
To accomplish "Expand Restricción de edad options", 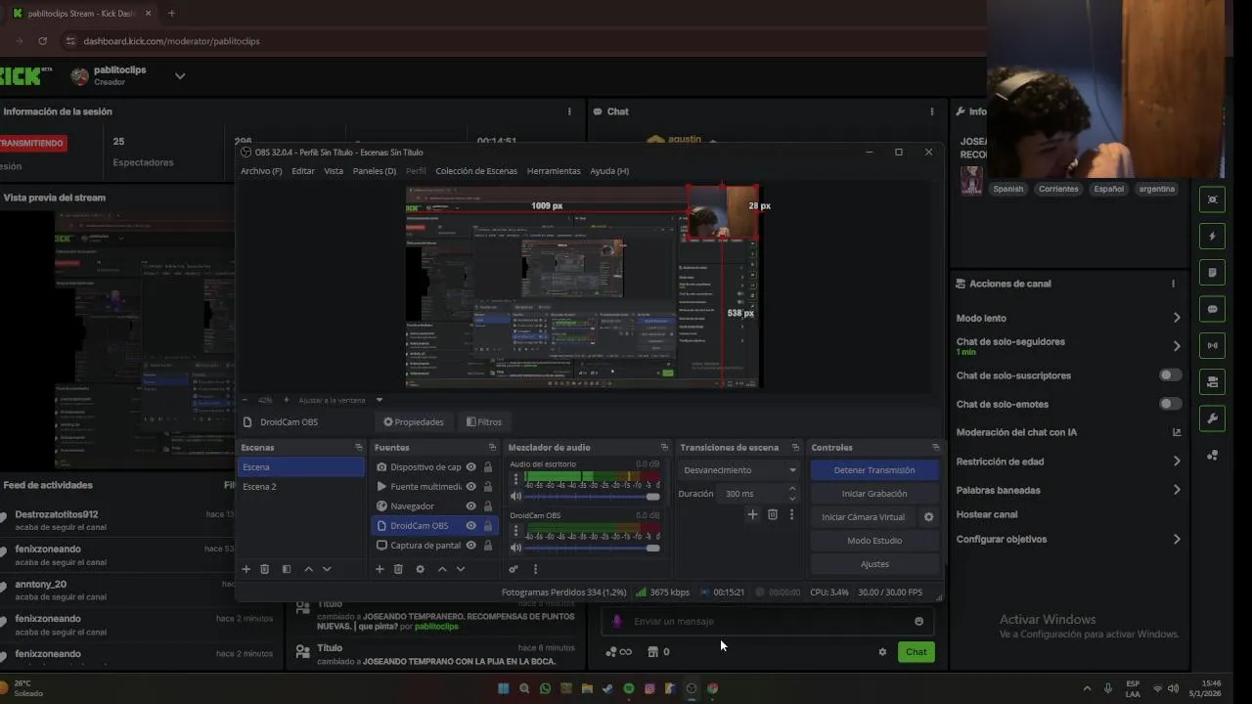I will (1177, 462).
